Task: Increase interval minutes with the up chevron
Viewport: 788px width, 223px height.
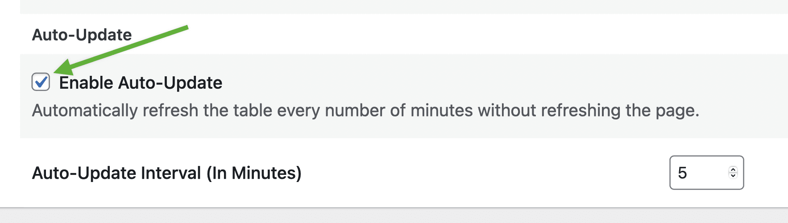Action: [x=733, y=169]
